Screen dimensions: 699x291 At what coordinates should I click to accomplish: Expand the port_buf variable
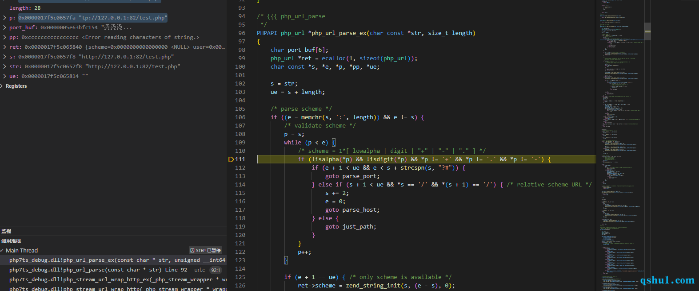(x=4, y=27)
